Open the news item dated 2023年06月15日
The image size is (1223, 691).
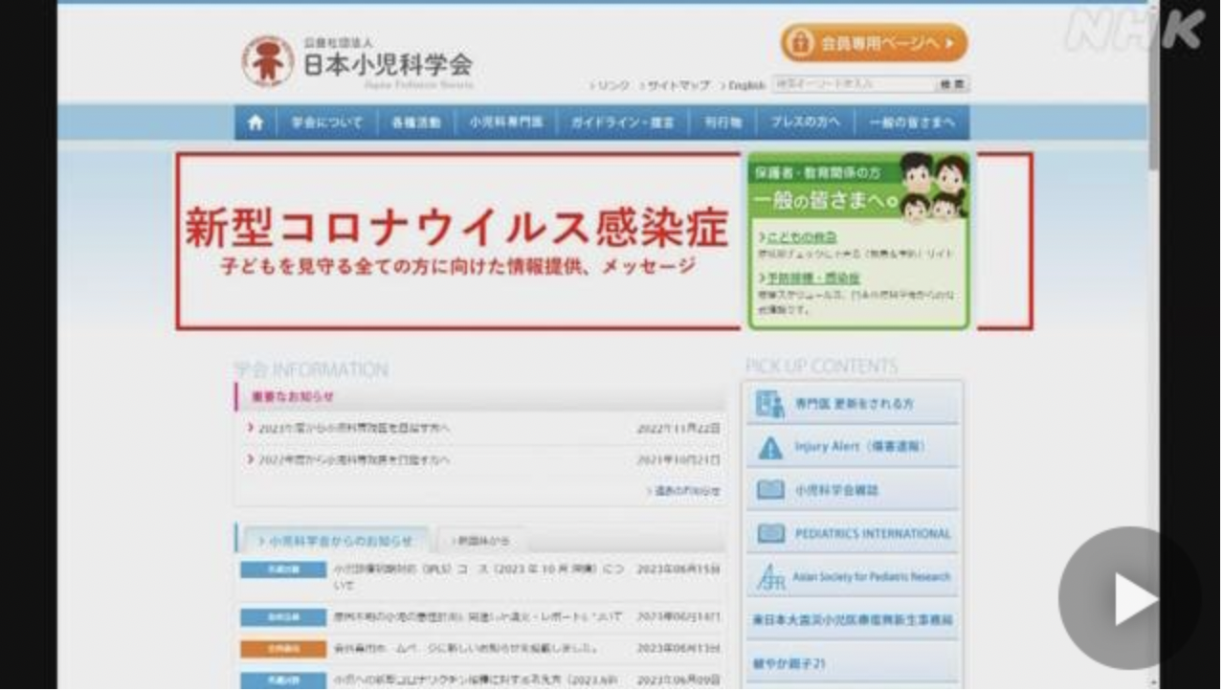click(480, 576)
